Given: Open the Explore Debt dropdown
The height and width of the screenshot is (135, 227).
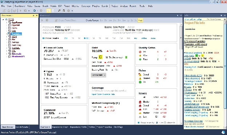Looking at the screenshot, I should (x=99, y=75).
